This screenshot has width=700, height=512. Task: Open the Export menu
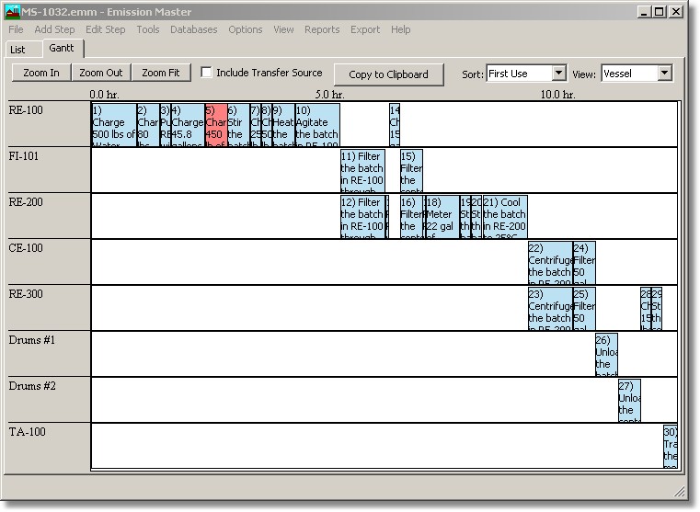(365, 29)
